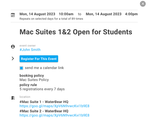Toggle the send me a calendar link checkbox
The width and height of the screenshot is (148, 120).
(21, 68)
